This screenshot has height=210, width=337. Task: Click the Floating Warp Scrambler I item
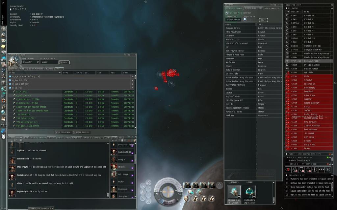(x=234, y=192)
